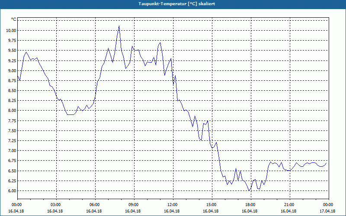This screenshot has width=346, height=216.
Task: Select the 21:00 time label
Action: tap(290, 205)
